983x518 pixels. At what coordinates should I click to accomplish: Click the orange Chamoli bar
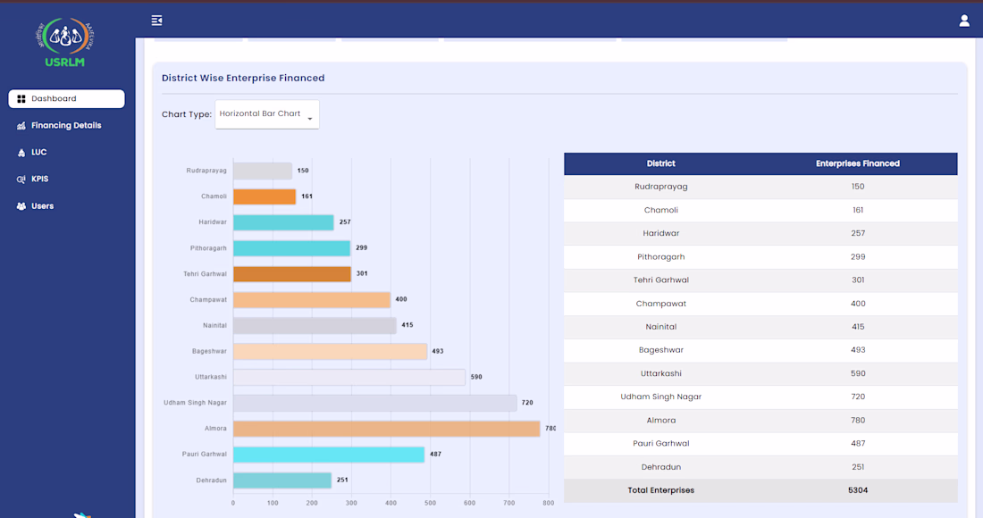tap(265, 196)
